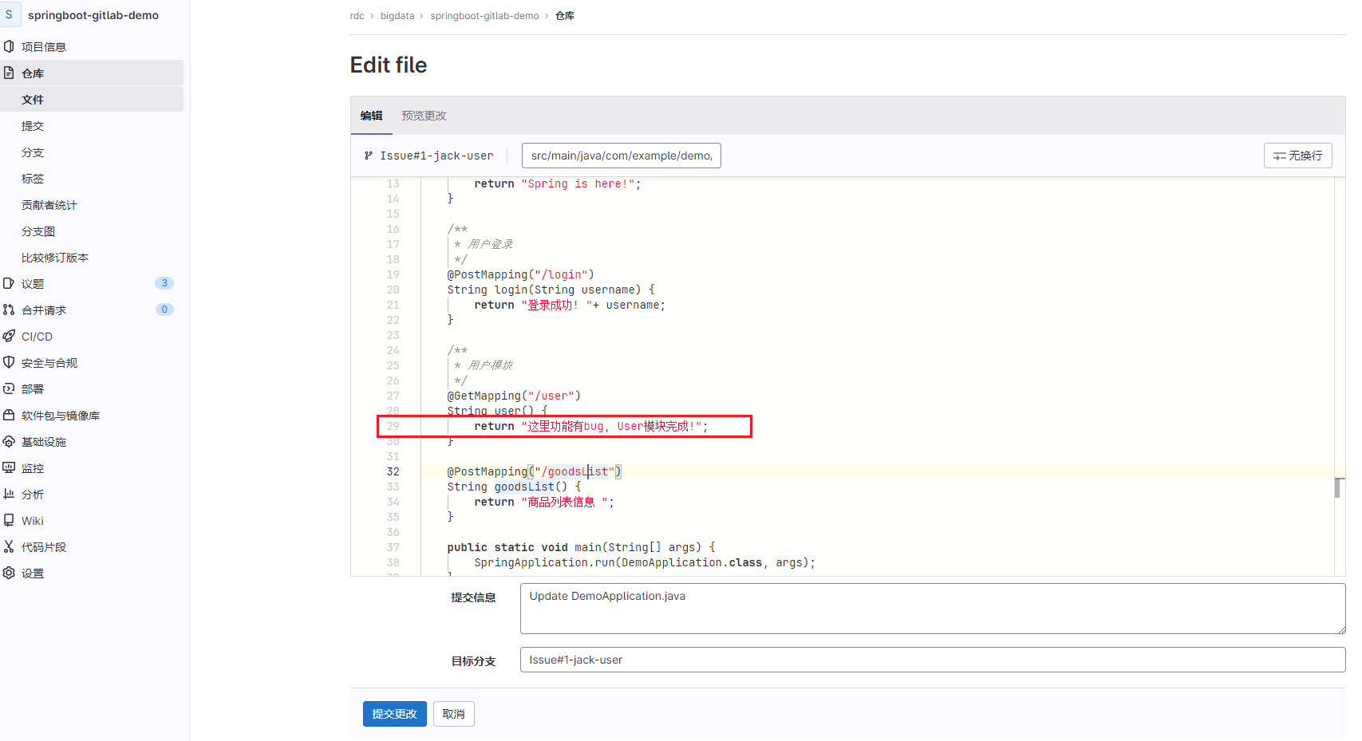The image size is (1362, 741).
Task: Click the merge requests count badge 0
Action: click(x=164, y=309)
